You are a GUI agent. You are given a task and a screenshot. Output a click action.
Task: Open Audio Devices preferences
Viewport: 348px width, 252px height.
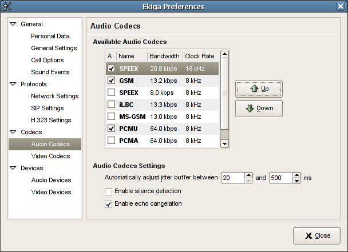[51, 181]
